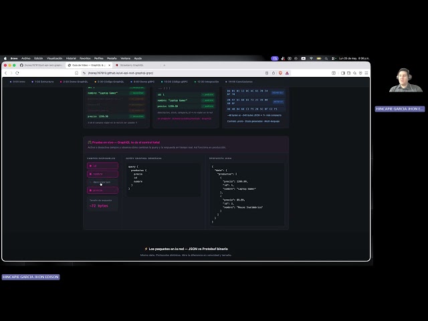Open the Brave Wallet icon
The width and height of the screenshot is (428, 321).
tap(349, 73)
